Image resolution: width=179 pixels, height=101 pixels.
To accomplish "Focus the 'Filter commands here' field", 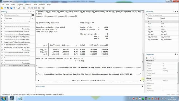I will pos(18,15).
